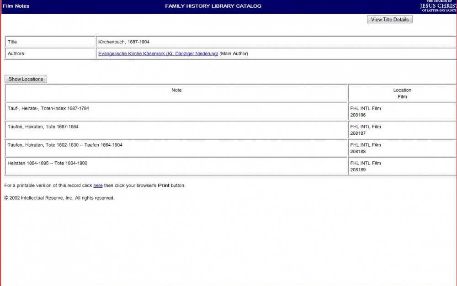Click film number 208187 cell
457x286 pixels.
point(358,133)
